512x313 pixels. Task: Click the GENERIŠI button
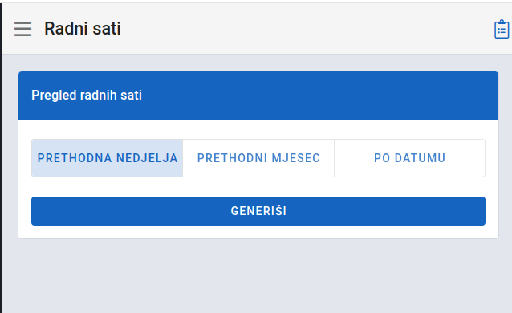258,211
